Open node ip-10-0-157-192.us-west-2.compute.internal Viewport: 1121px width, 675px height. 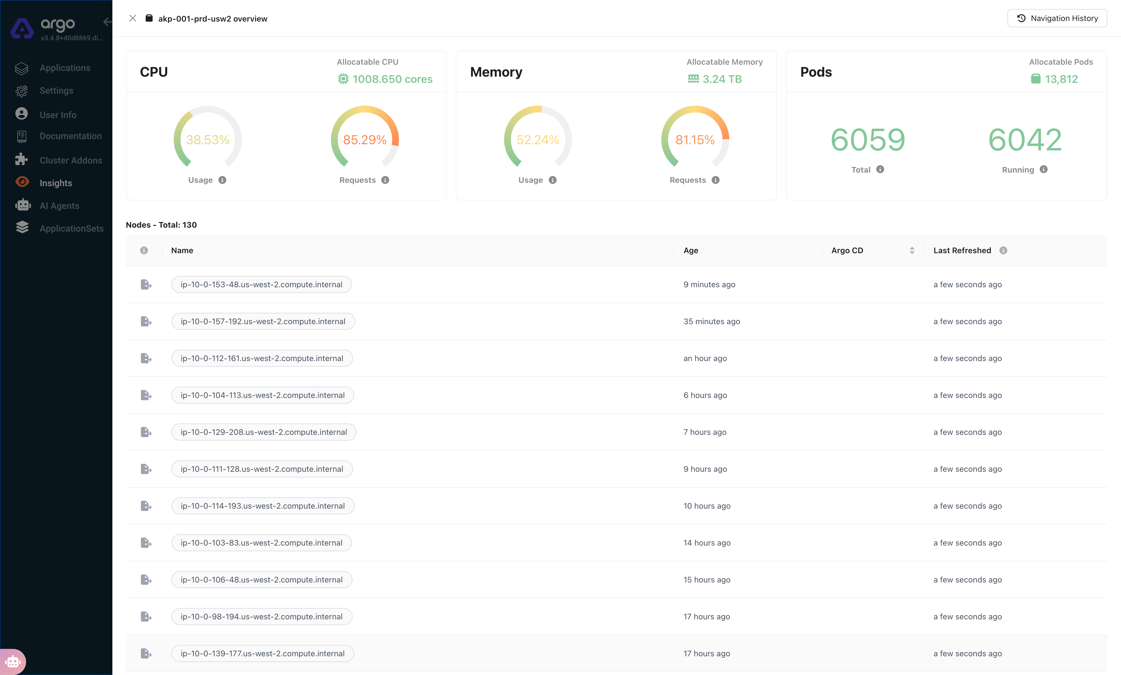click(263, 321)
